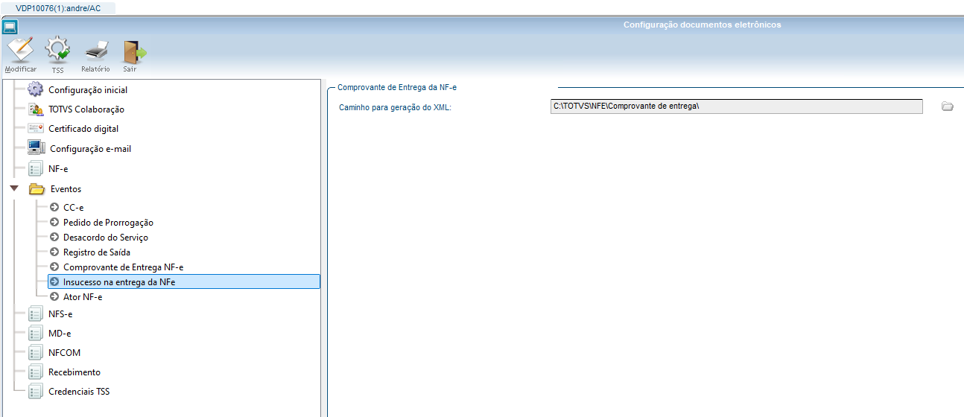This screenshot has height=417, width=964.
Task: Click the Relatório printer icon
Action: (x=96, y=51)
